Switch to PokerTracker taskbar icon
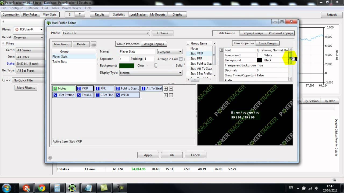The height and width of the screenshot is (193, 344). pos(72,188)
